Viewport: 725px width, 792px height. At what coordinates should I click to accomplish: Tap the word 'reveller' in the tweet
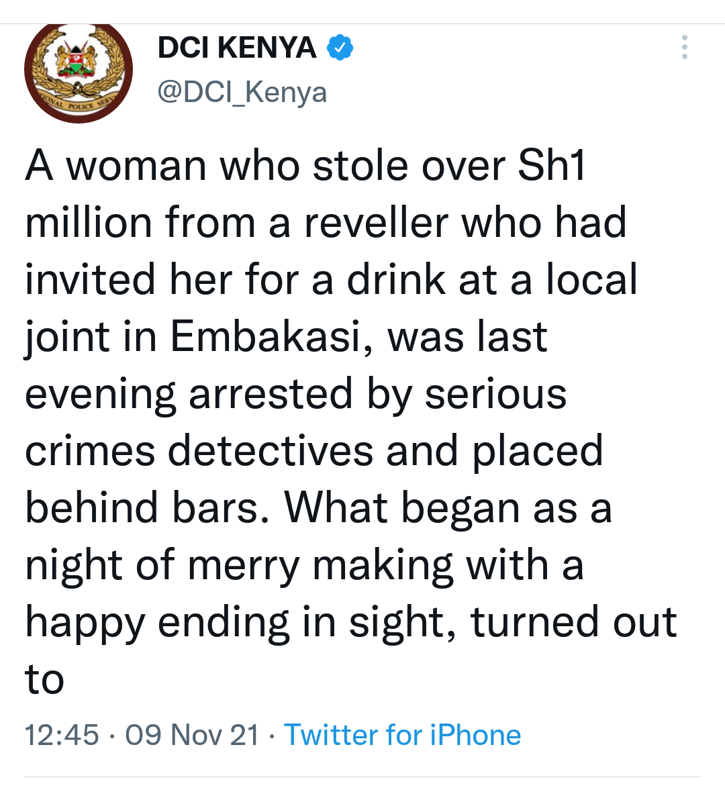coord(377,223)
